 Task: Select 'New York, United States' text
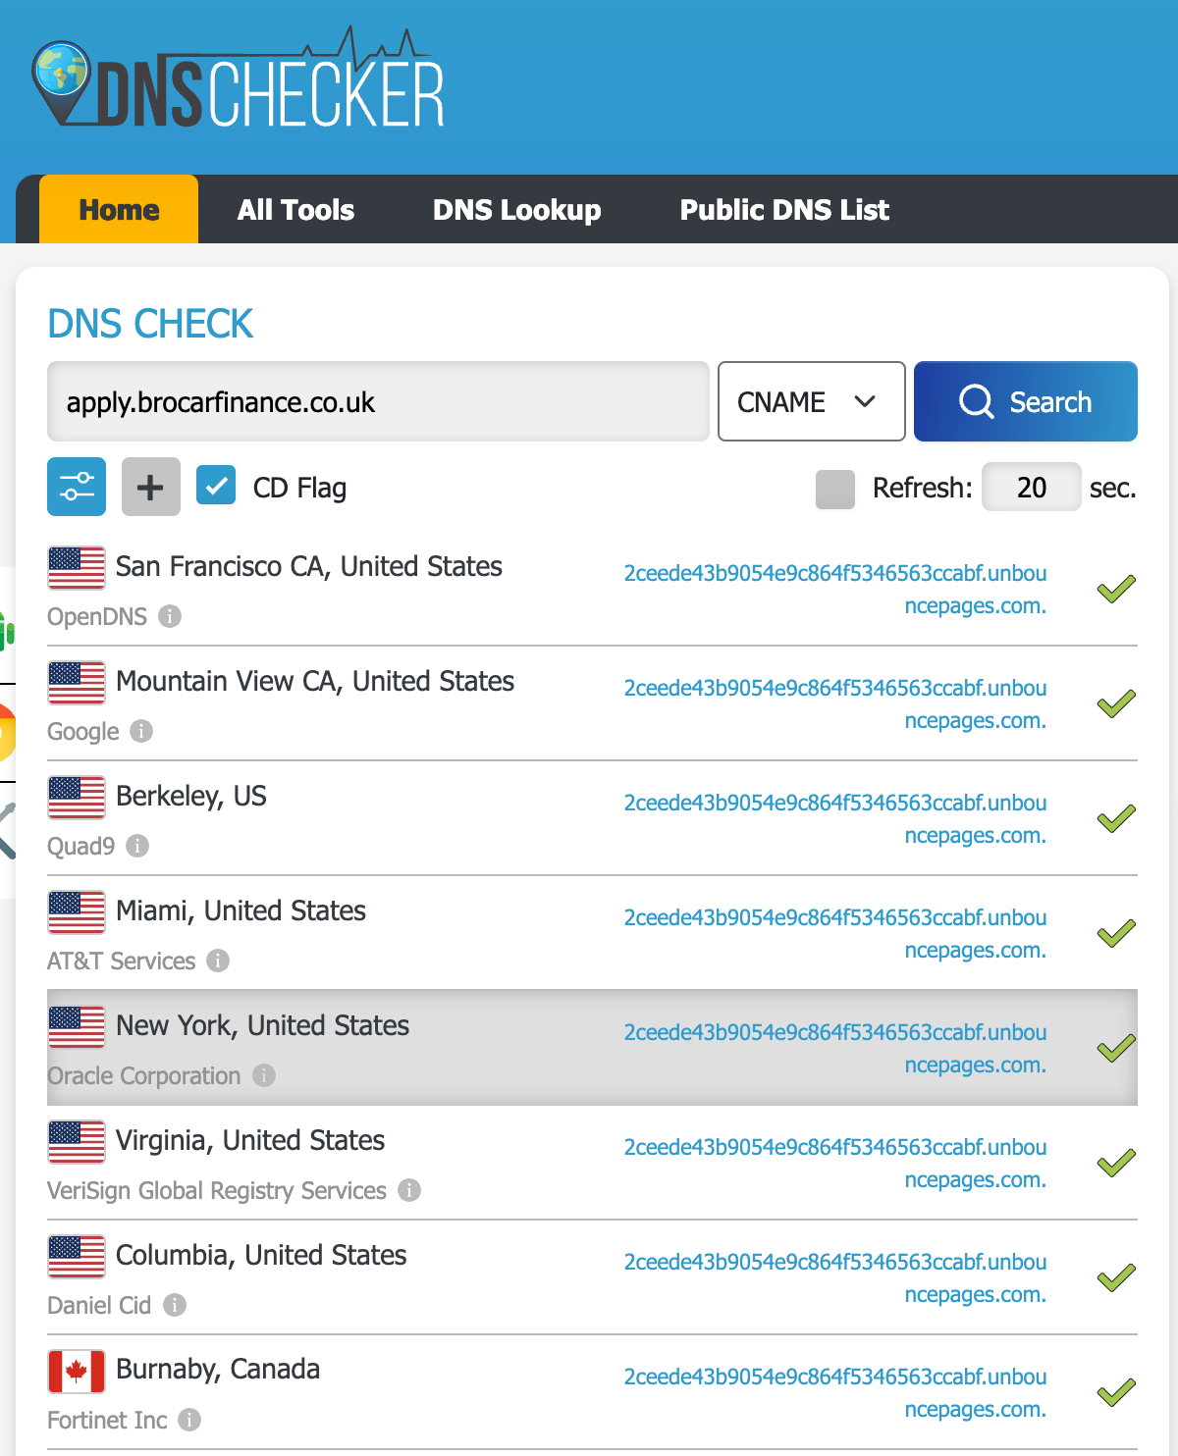pos(263,1025)
